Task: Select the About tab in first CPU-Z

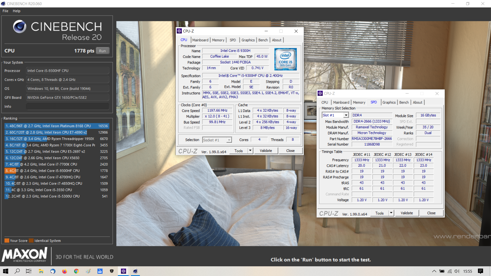Action: coord(277,40)
